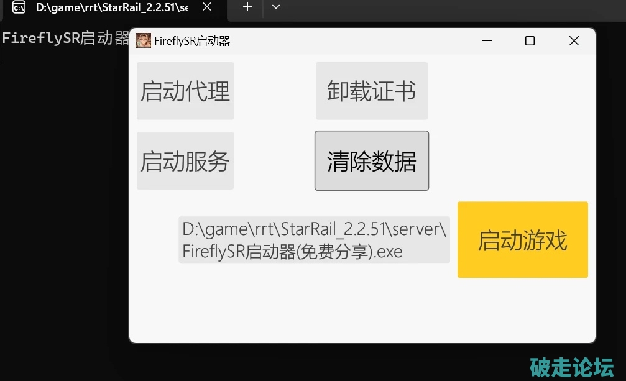Expand the terminal profile dropdown chevron
626x381 pixels.
(276, 7)
